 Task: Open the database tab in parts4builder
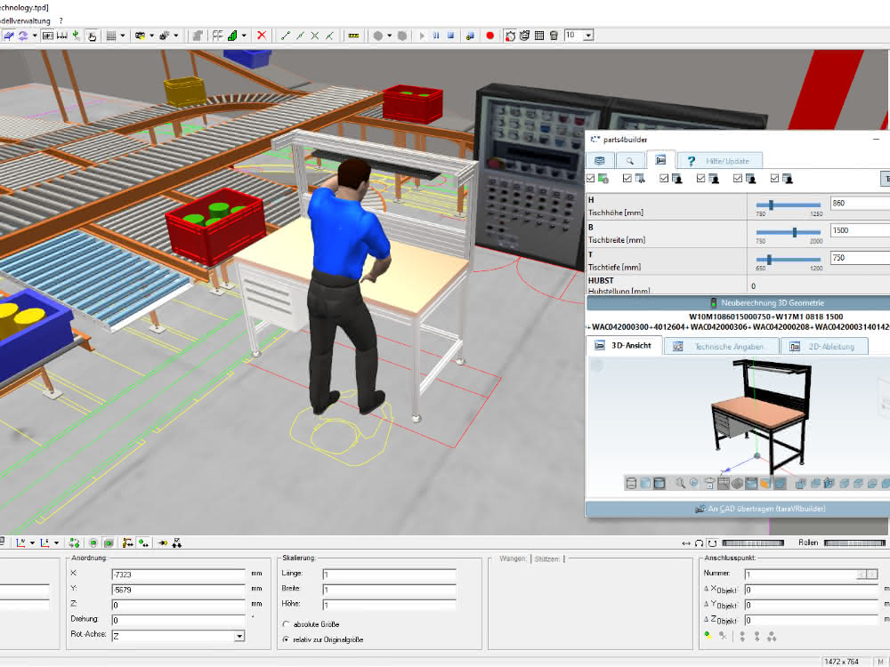point(599,160)
